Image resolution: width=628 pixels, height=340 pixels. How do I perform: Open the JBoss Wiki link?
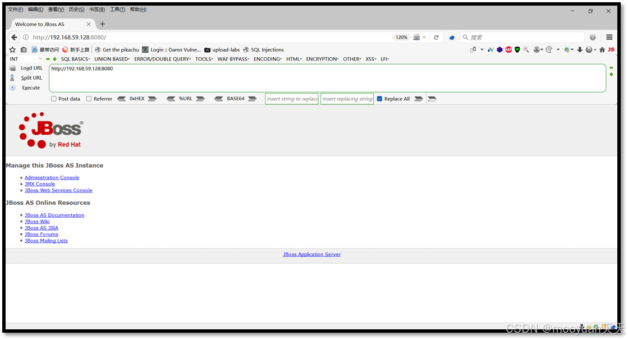click(x=37, y=222)
